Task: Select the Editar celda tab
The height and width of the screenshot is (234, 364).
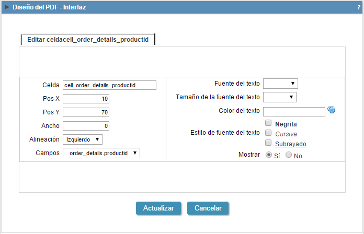Action: (x=88, y=39)
